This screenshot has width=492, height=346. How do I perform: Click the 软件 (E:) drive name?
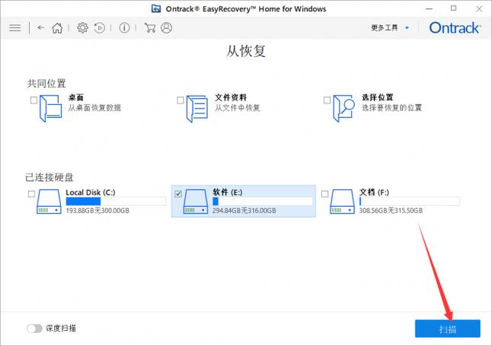click(x=228, y=192)
